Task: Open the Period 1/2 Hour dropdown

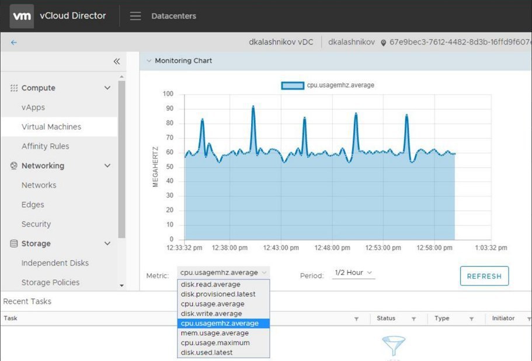Action: point(353,273)
